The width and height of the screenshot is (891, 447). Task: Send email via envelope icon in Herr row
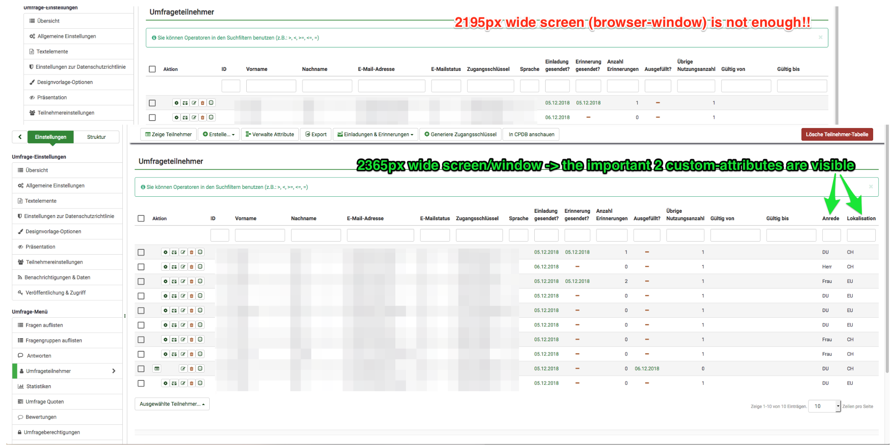[x=174, y=267]
